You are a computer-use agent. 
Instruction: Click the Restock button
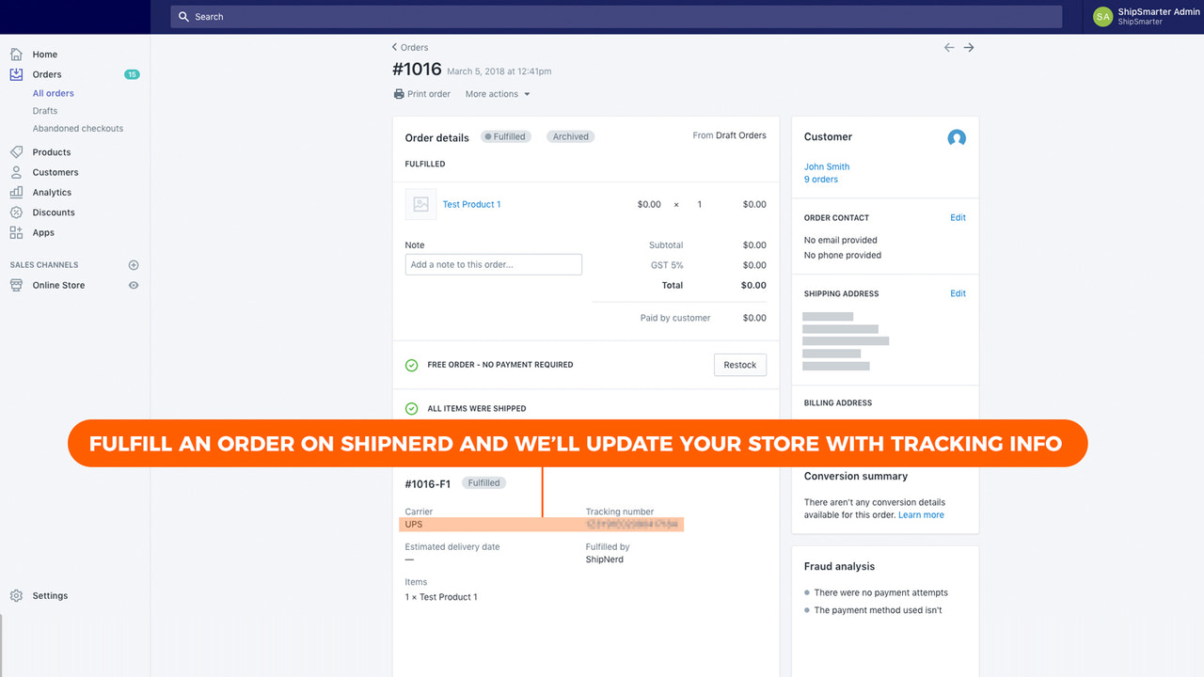pos(739,365)
